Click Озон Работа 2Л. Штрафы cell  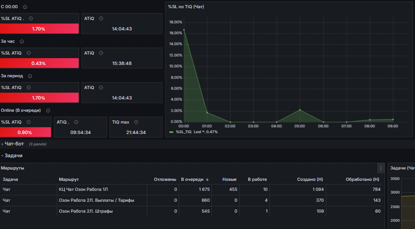pyautogui.click(x=86, y=211)
